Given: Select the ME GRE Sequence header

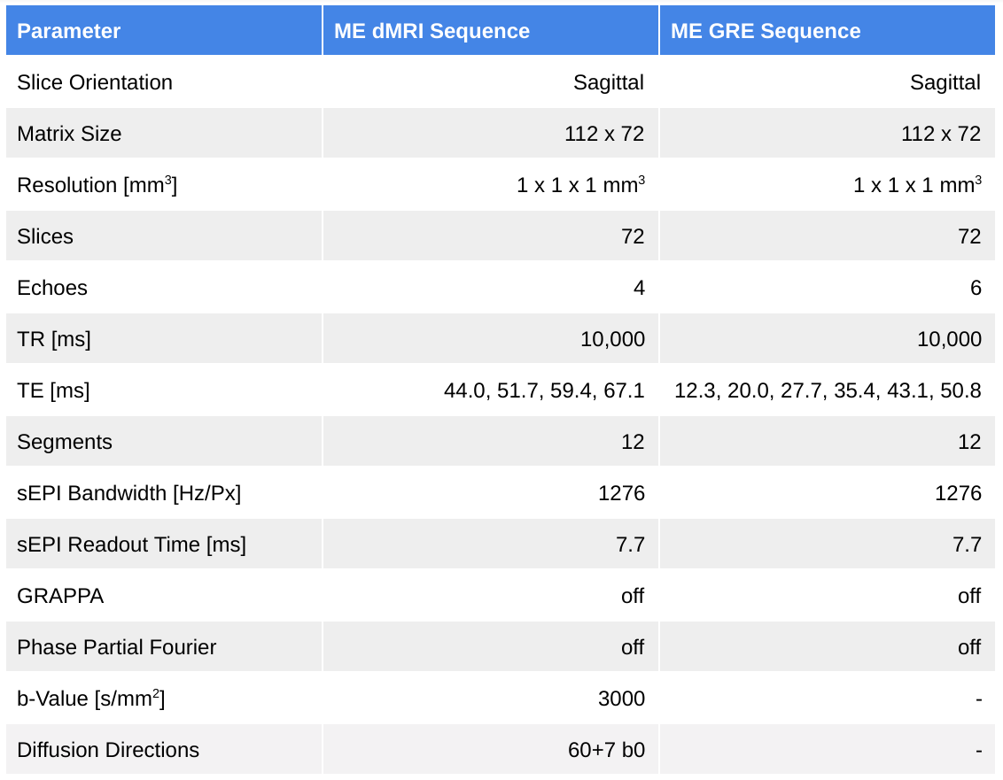Looking at the screenshot, I should coord(766,31).
